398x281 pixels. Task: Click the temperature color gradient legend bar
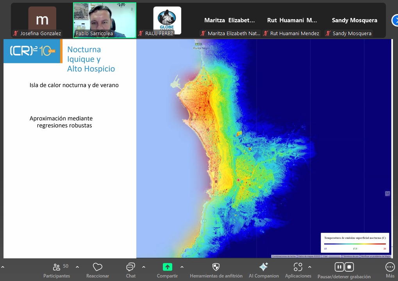[355, 244]
